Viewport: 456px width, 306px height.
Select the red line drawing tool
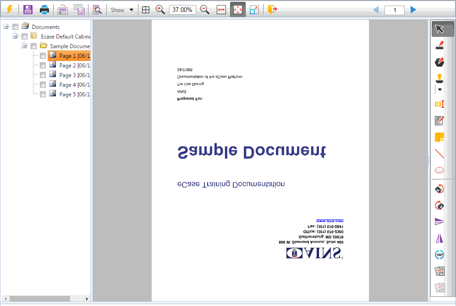click(440, 154)
